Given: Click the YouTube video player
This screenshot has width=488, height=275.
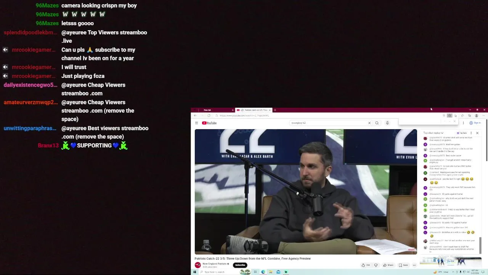Looking at the screenshot, I should 306,192.
